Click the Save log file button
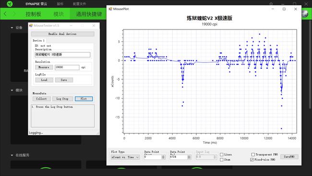The height and width of the screenshot is (176, 312). click(x=64, y=80)
